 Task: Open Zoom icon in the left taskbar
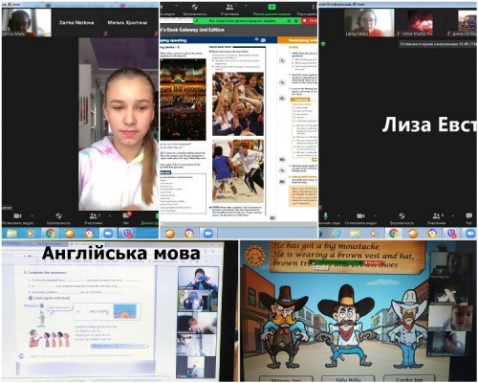108,234
